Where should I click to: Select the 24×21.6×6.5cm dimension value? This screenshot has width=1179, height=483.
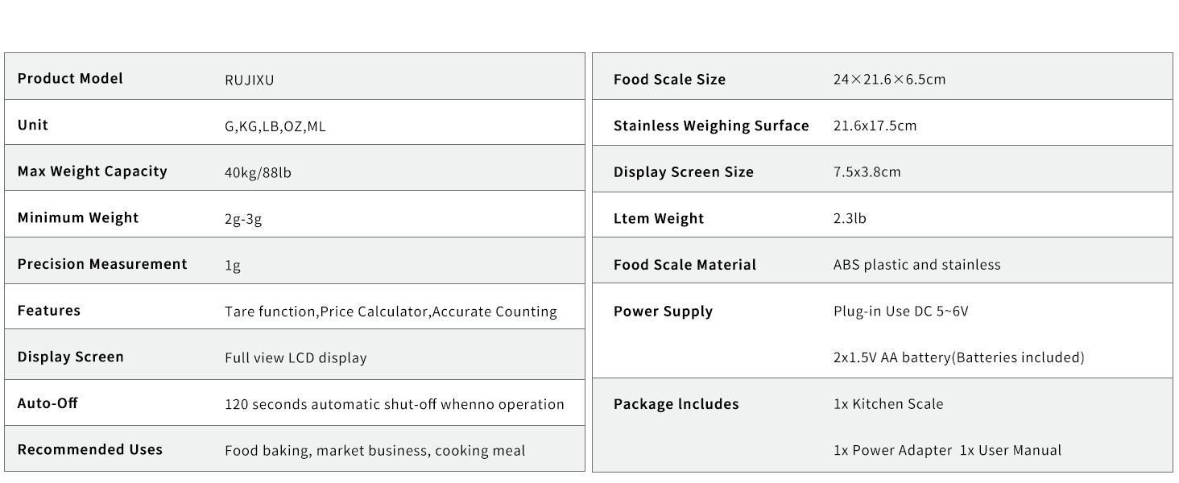[889, 80]
